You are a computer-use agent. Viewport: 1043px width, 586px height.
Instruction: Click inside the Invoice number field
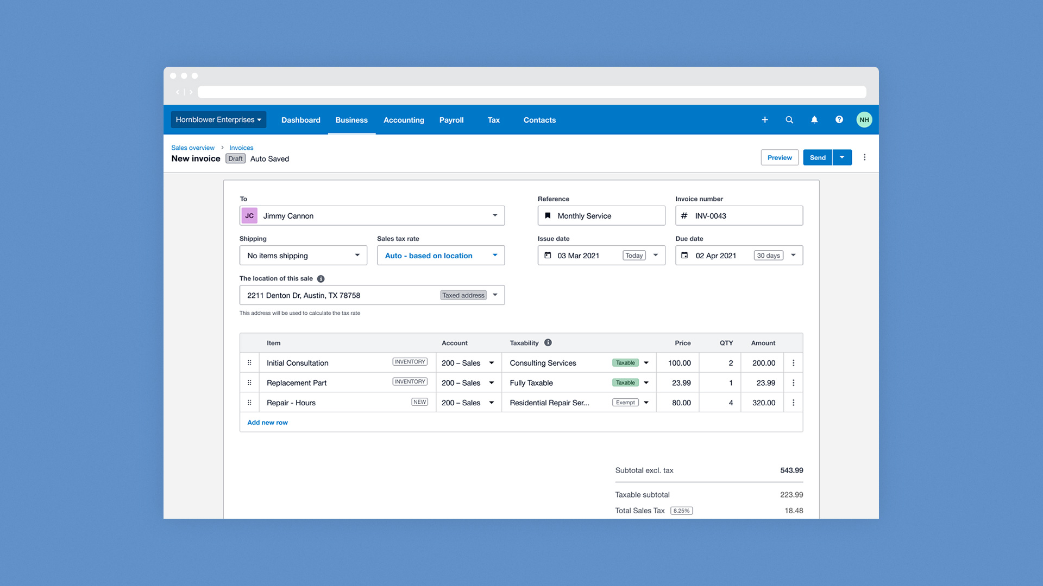pyautogui.click(x=739, y=215)
